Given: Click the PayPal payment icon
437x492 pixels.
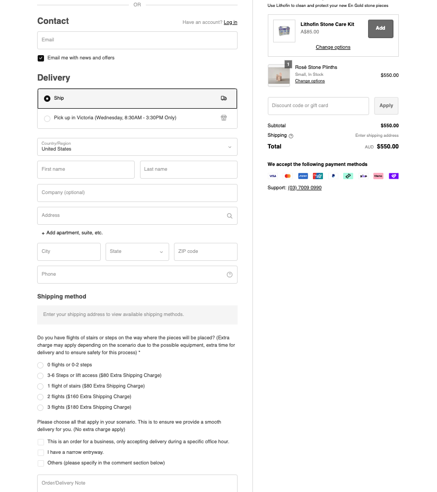Looking at the screenshot, I should 333,176.
